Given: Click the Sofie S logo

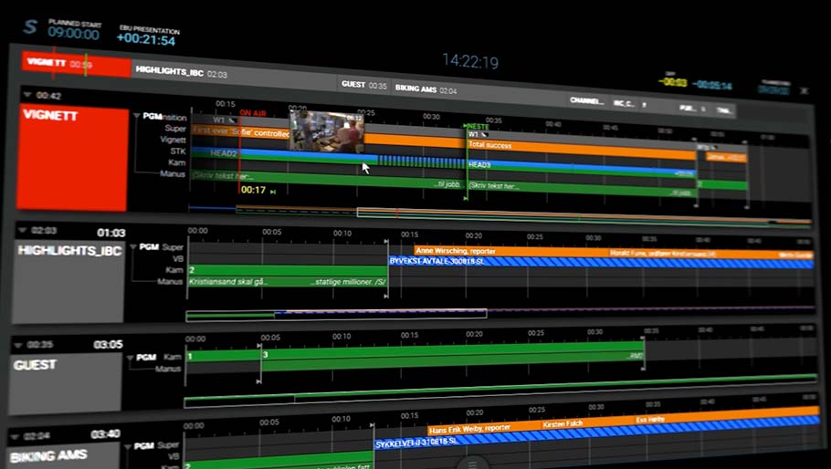Looking at the screenshot, I should [31, 26].
